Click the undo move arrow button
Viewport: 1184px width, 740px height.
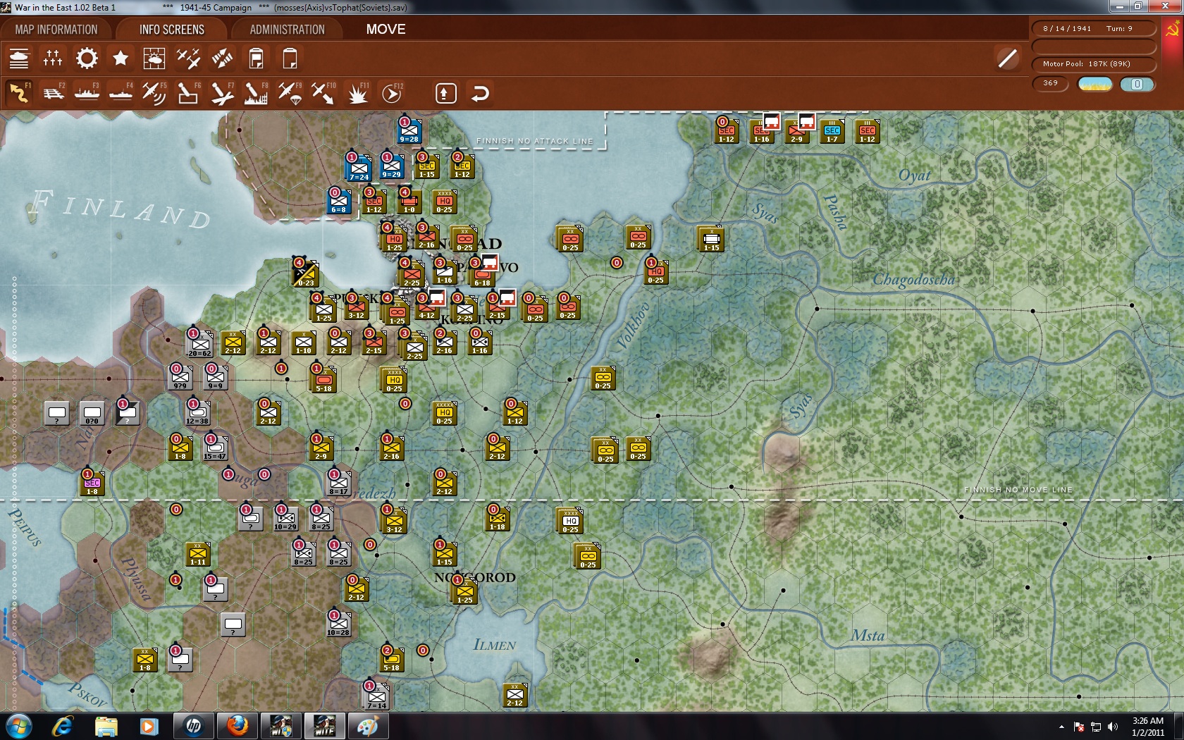click(480, 92)
